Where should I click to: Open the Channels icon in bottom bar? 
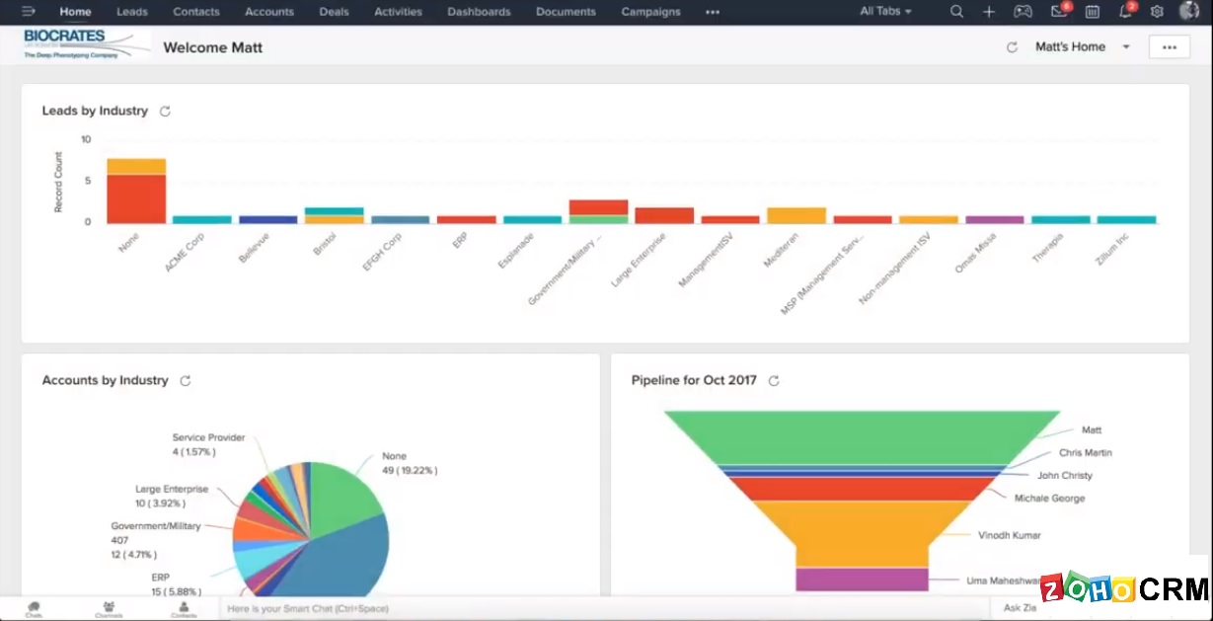pos(108,608)
